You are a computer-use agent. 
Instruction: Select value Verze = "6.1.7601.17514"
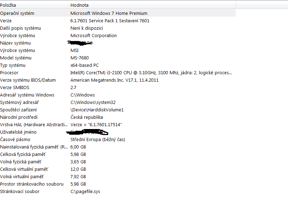pyautogui.click(x=96, y=125)
